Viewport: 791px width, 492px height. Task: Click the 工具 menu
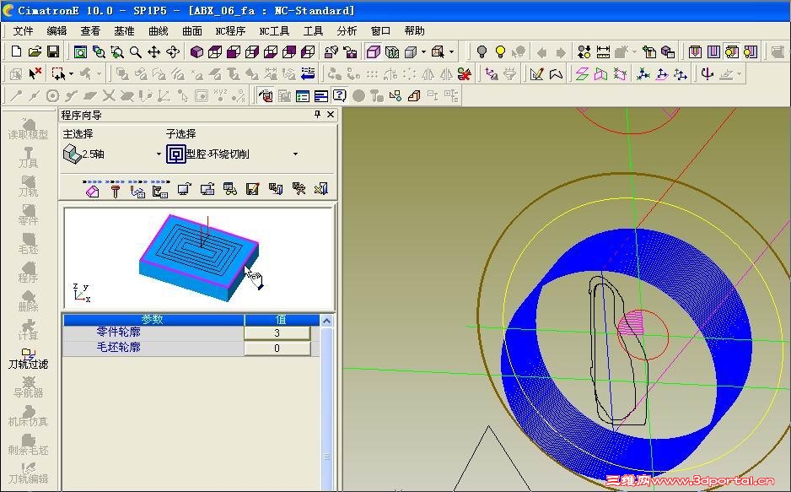click(x=313, y=31)
